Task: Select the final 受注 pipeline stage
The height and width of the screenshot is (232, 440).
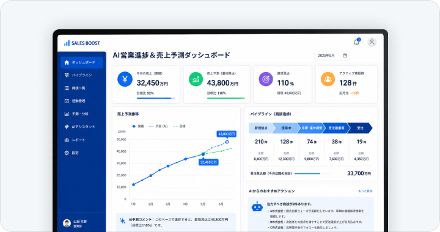Action: [x=361, y=128]
